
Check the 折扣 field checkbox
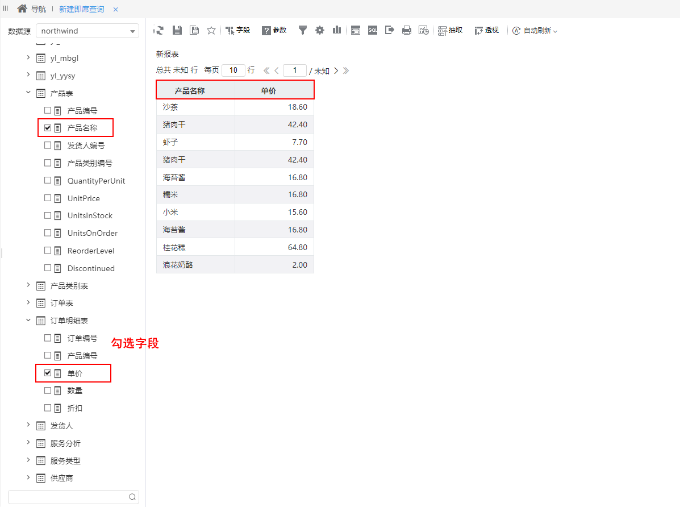tap(48, 408)
